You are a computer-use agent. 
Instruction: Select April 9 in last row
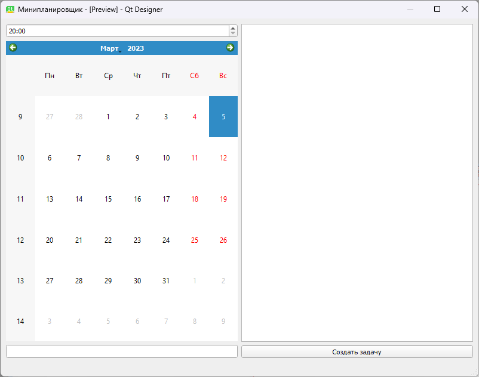click(223, 322)
